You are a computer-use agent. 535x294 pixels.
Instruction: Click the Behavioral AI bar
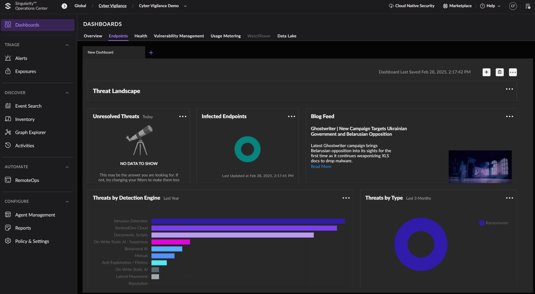pyautogui.click(x=167, y=249)
